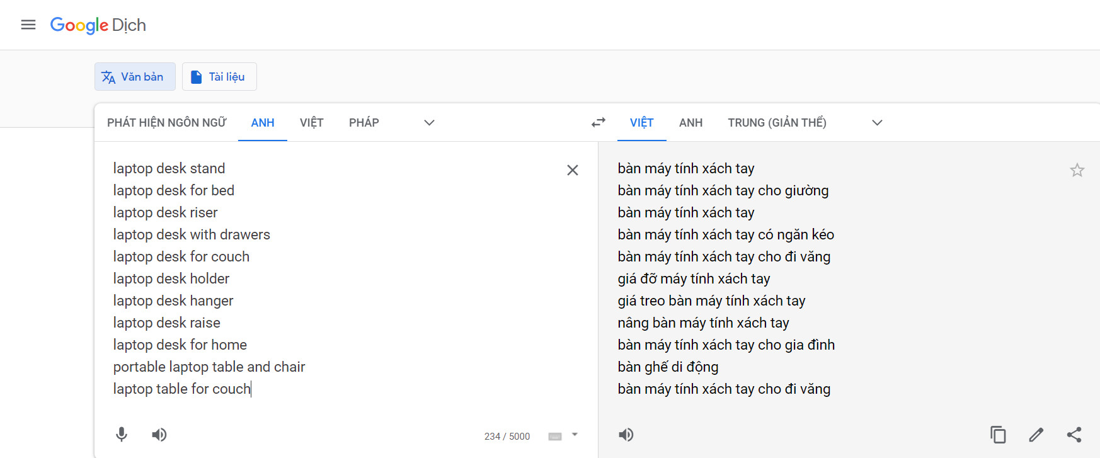Select the Văn bản text mode
Screen dimensions: 1100x458
[135, 77]
